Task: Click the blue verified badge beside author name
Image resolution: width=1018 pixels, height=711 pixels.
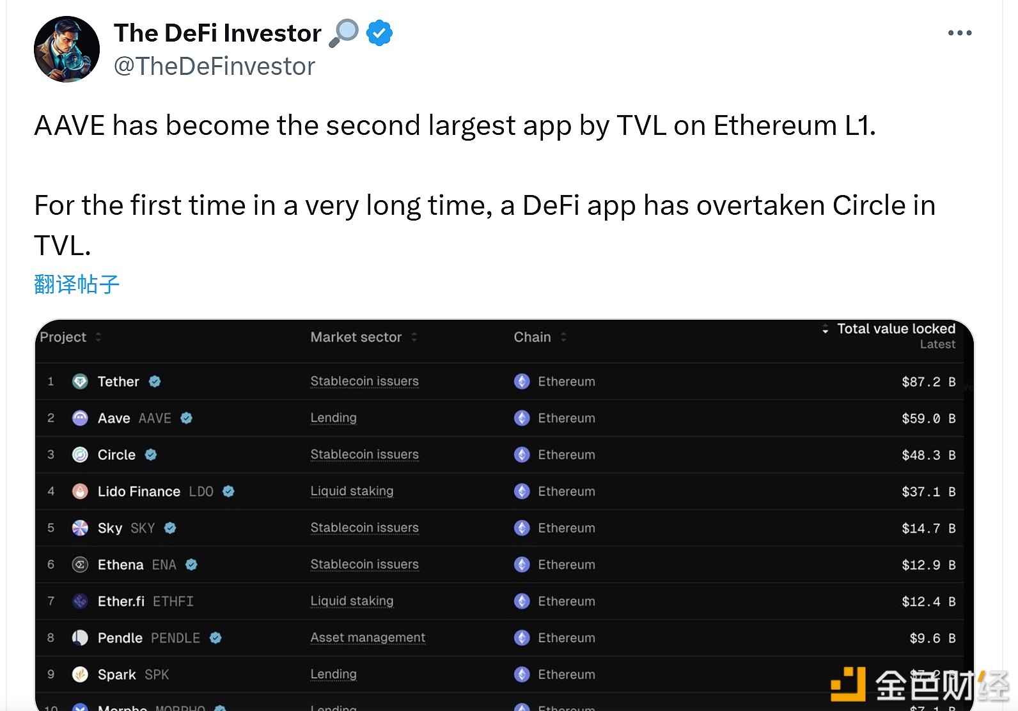Action: 379,33
